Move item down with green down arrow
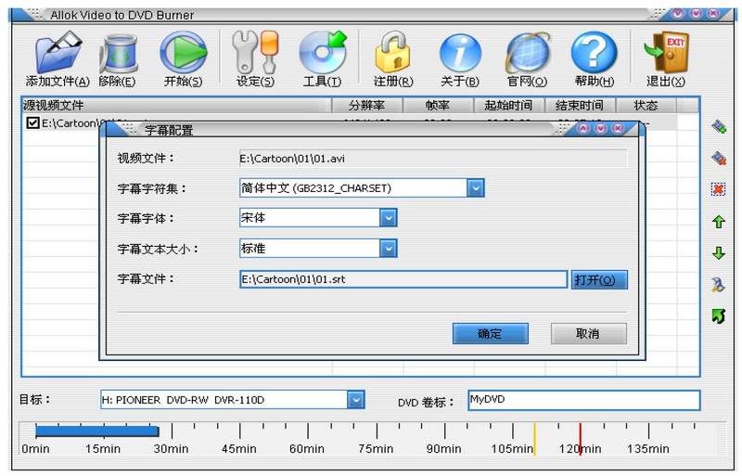 click(719, 253)
